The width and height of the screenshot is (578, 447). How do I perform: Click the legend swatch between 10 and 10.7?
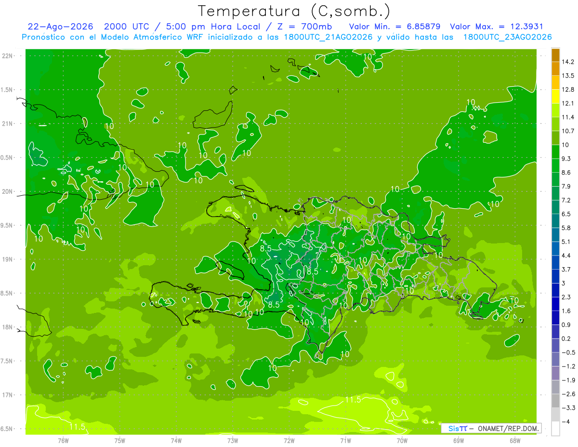coord(555,138)
